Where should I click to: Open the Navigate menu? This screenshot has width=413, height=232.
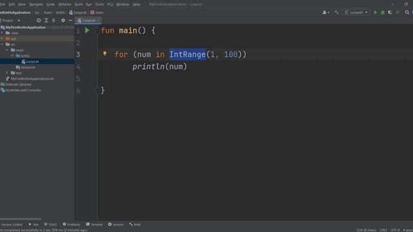point(36,5)
